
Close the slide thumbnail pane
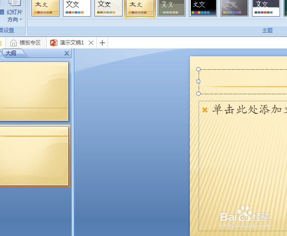(x=66, y=53)
